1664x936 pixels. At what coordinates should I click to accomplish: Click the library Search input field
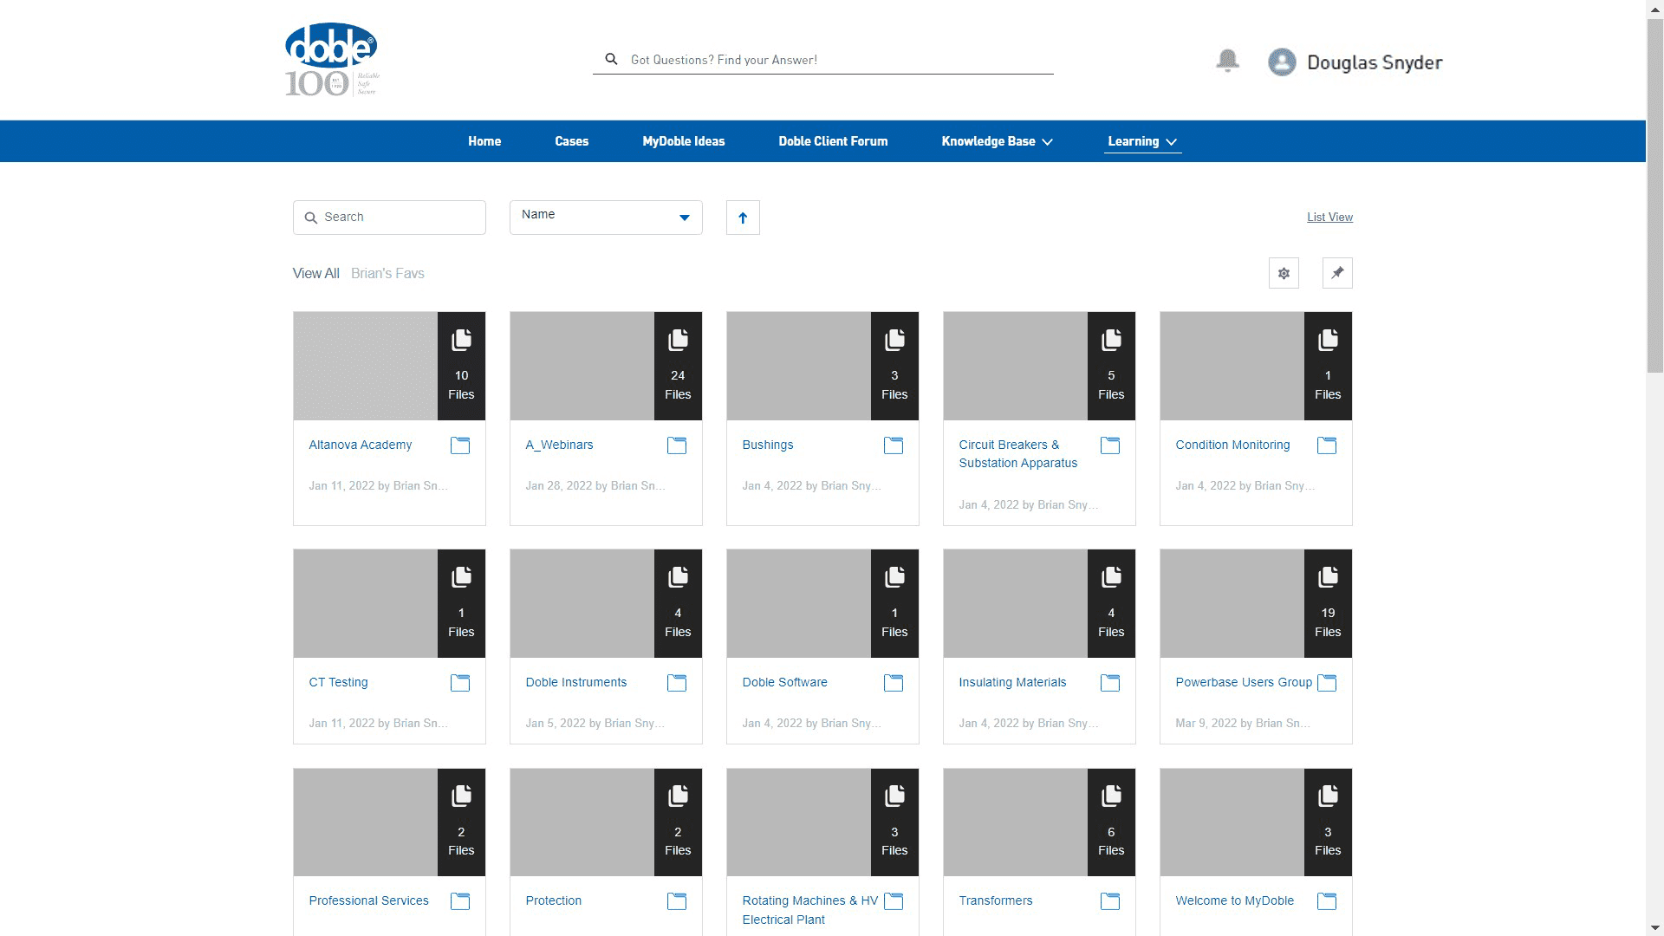pyautogui.click(x=389, y=217)
